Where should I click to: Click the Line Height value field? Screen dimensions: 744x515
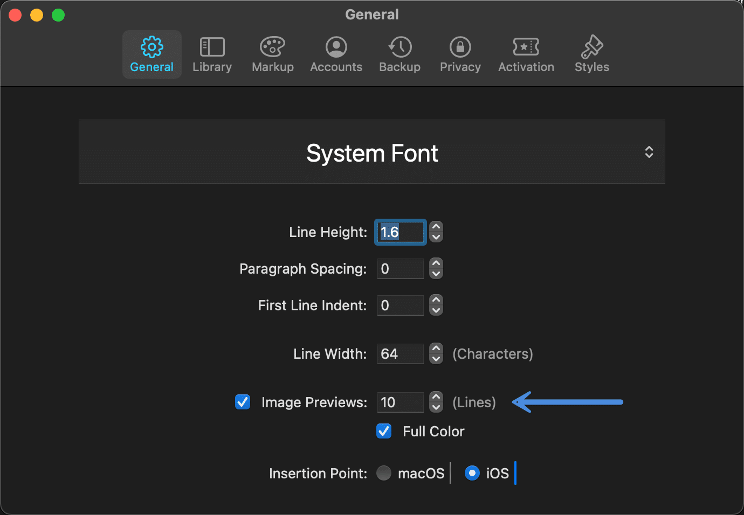pos(400,232)
